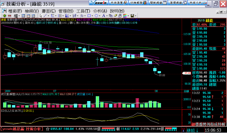
Task: Click the 選擇視窗 button
Action: (178, 3)
